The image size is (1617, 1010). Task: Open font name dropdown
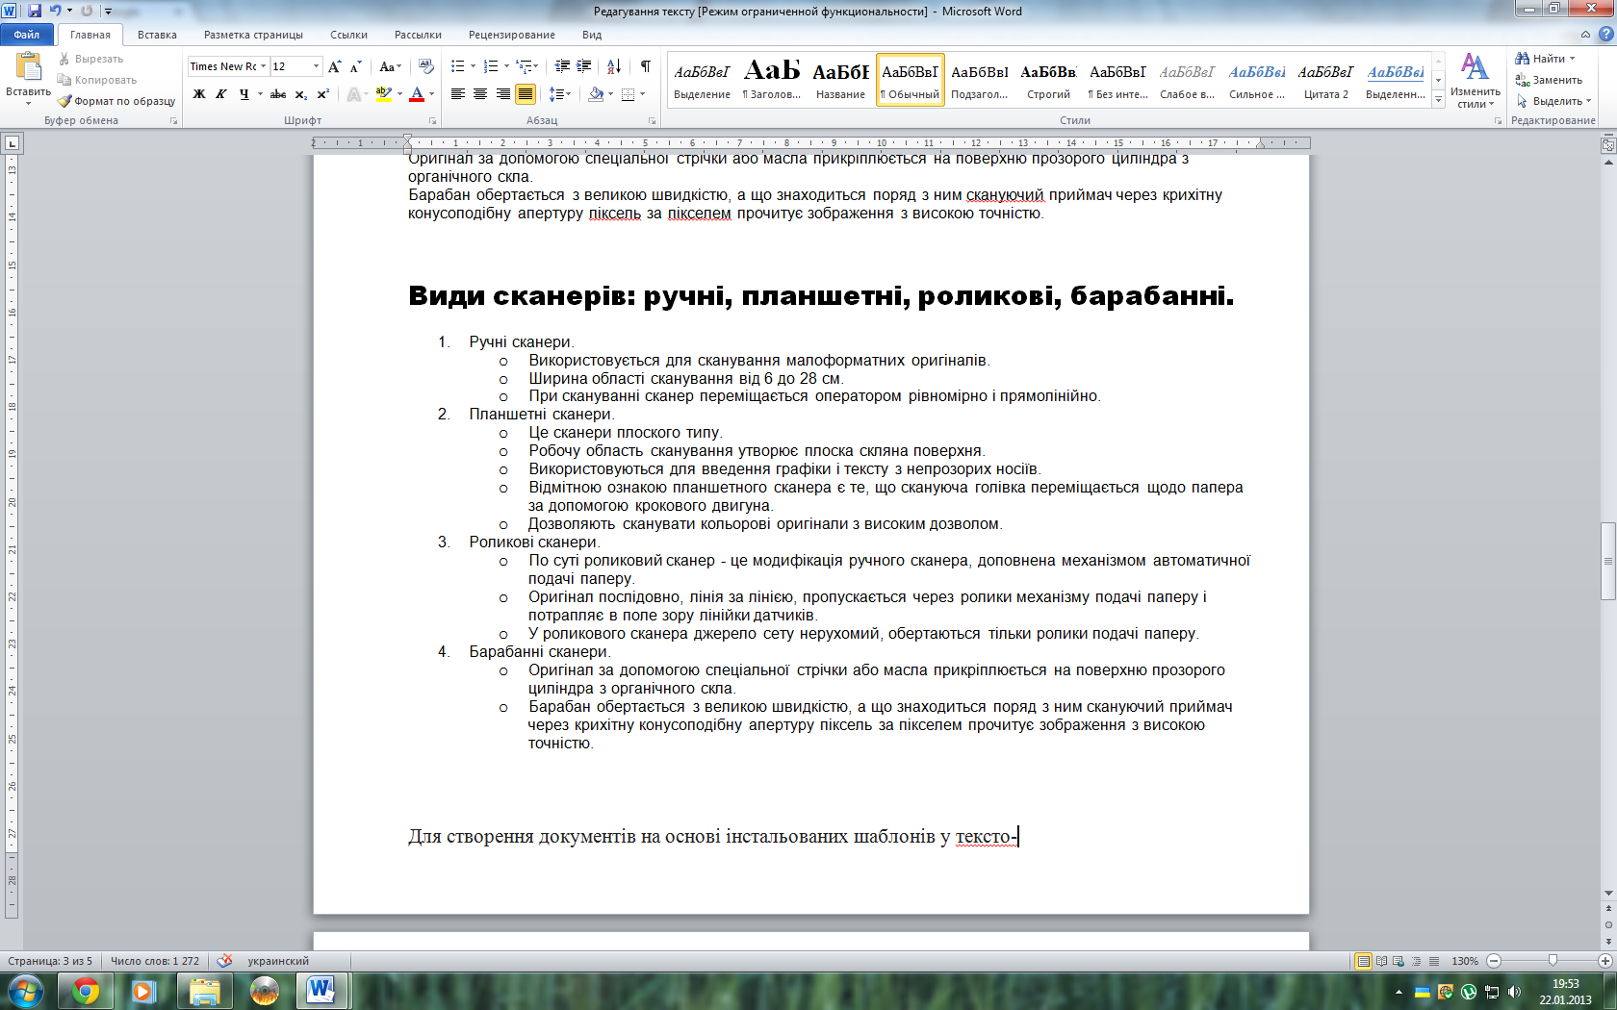click(264, 66)
